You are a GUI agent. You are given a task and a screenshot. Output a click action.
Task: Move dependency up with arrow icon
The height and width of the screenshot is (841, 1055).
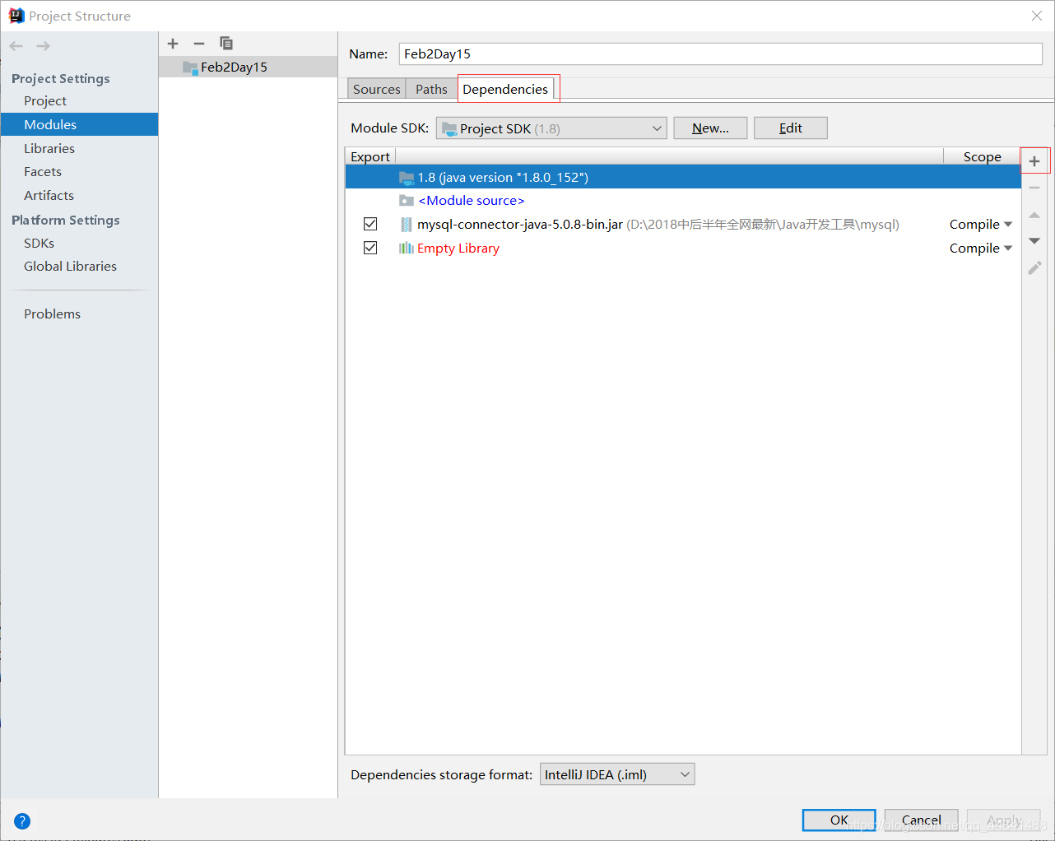pyautogui.click(x=1034, y=215)
